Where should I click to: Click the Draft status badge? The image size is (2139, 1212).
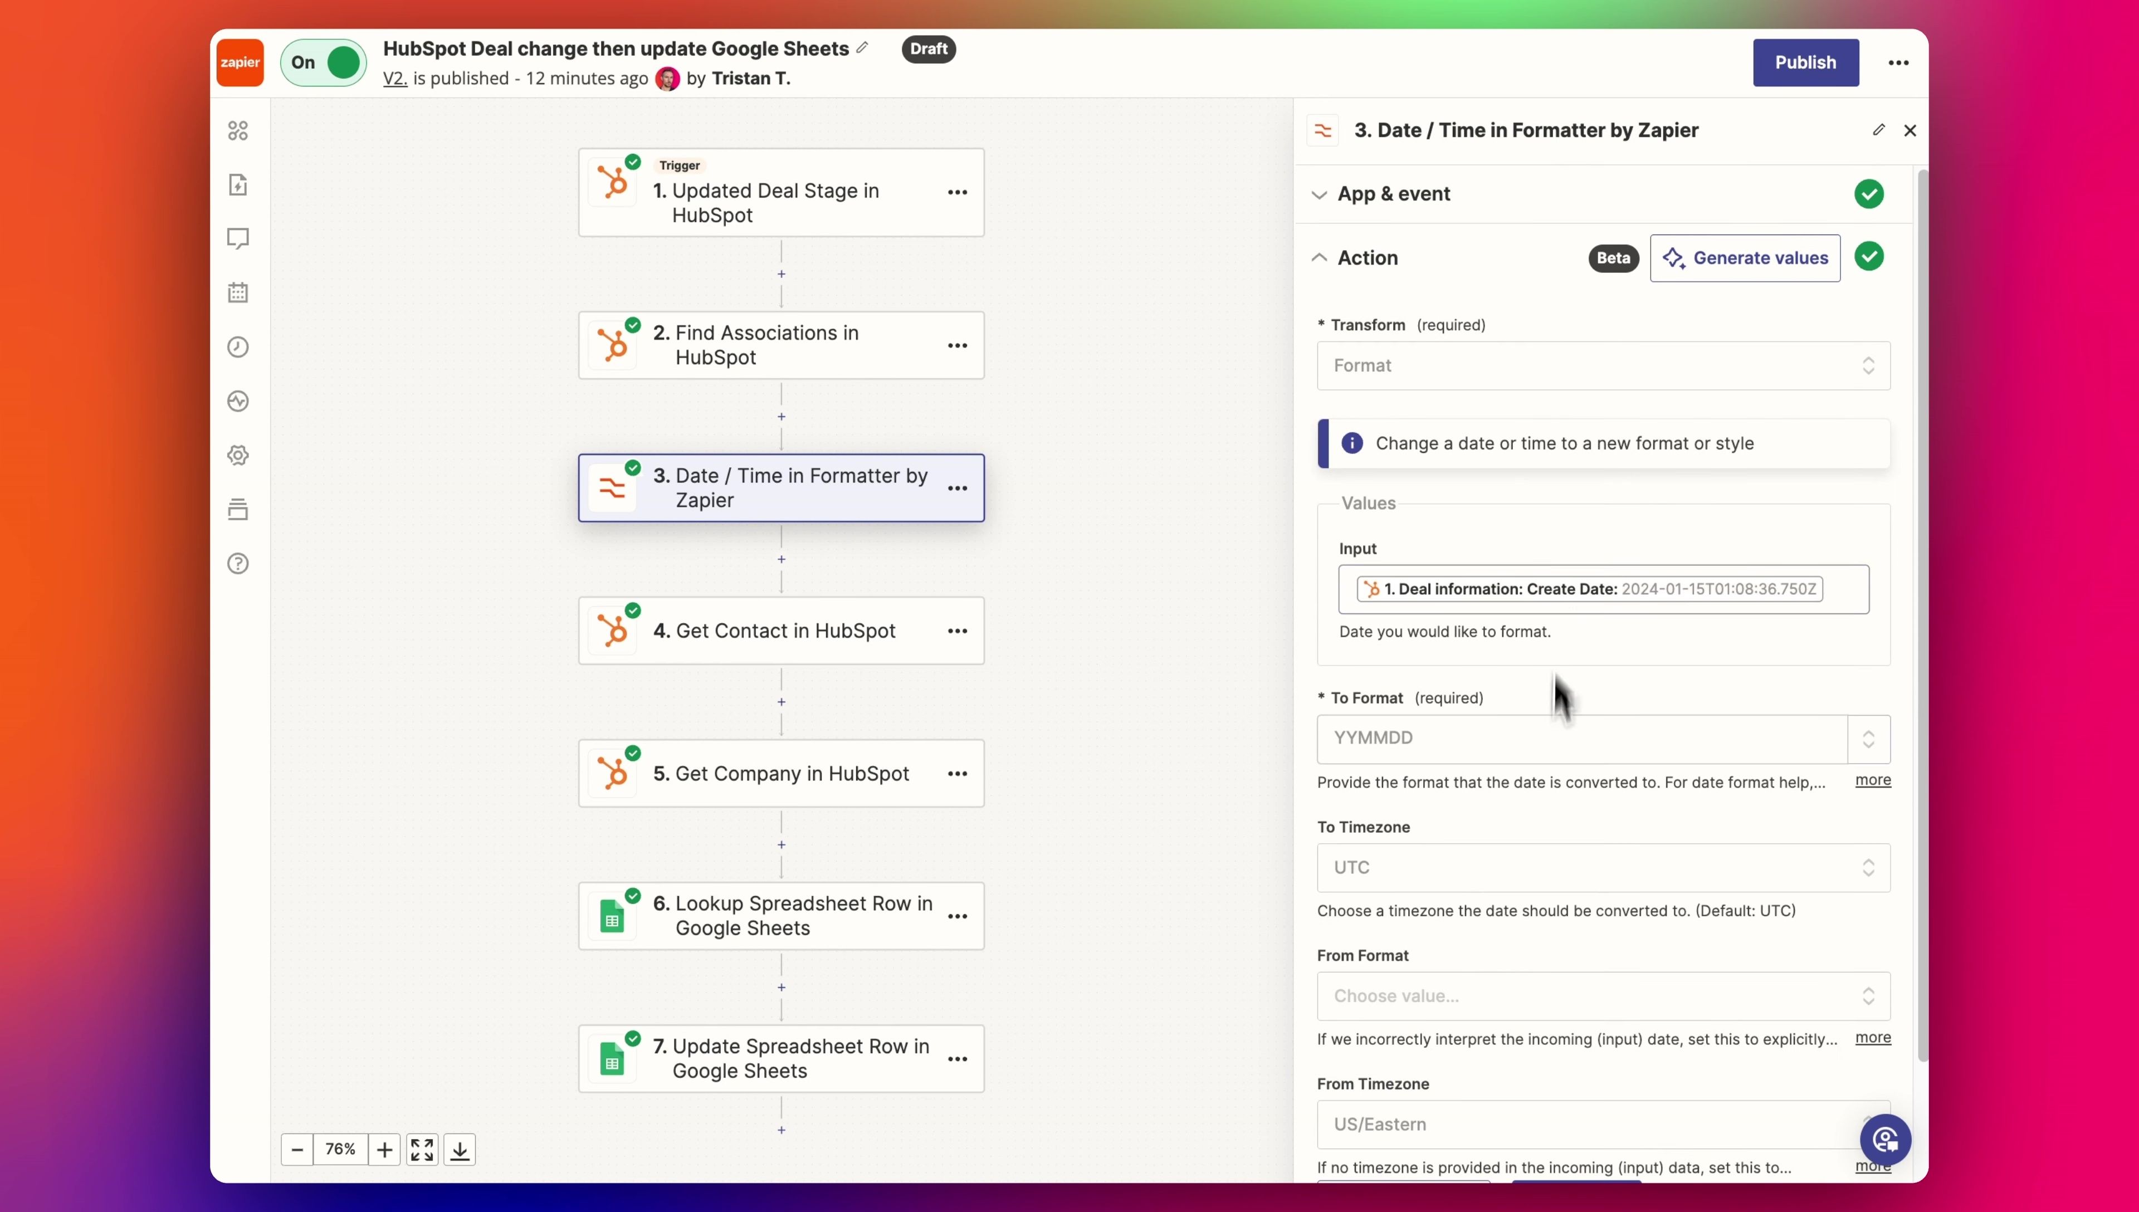tap(928, 48)
